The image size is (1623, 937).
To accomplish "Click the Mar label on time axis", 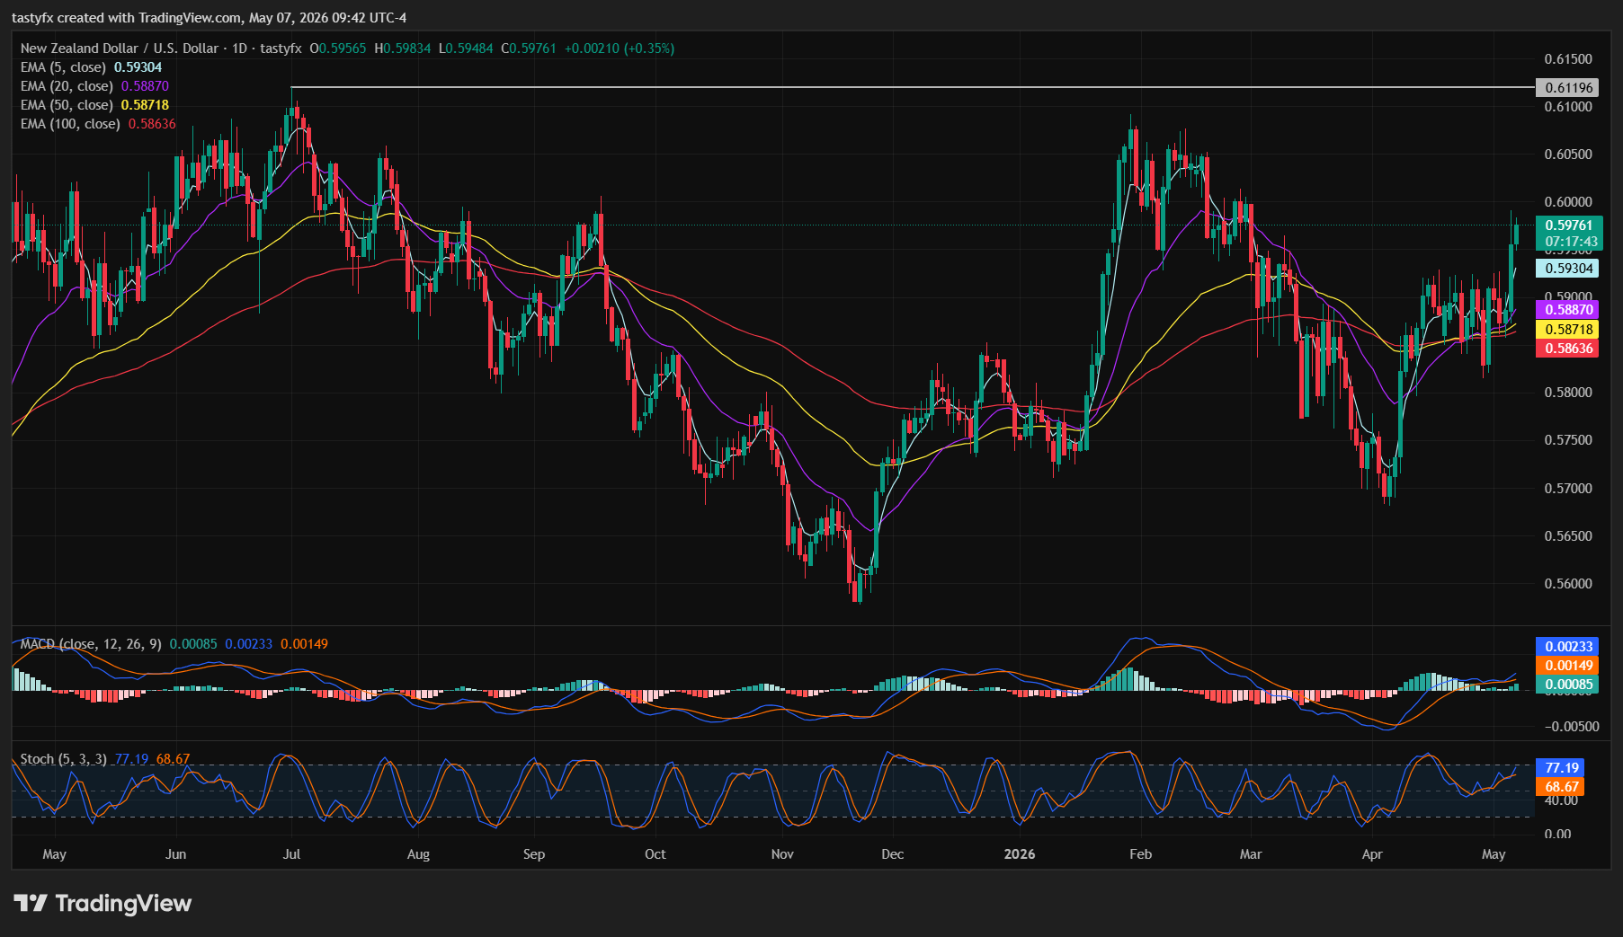I will (1251, 854).
